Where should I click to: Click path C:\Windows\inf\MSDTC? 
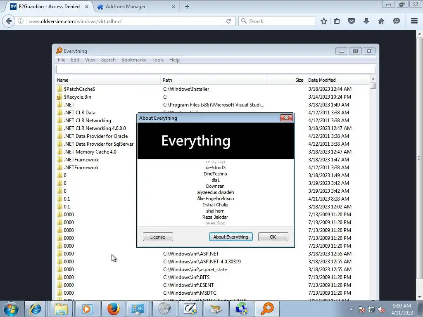(190, 293)
